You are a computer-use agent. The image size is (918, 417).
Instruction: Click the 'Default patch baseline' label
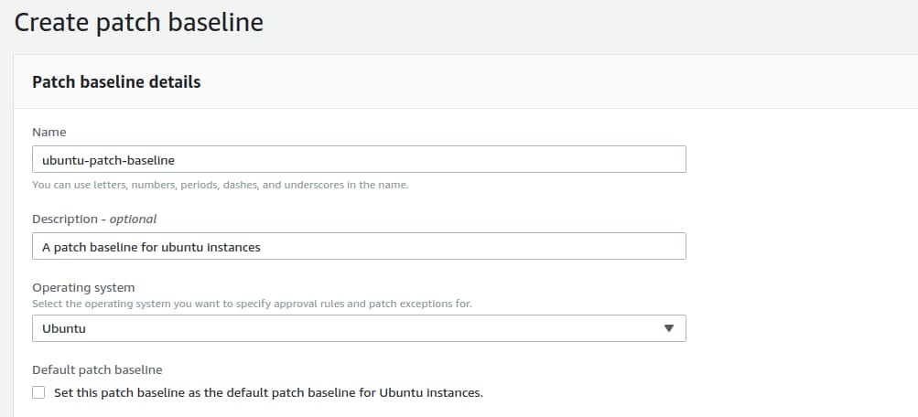point(96,369)
